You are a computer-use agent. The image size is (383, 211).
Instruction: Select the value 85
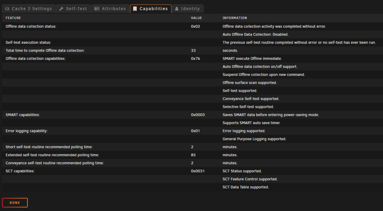tap(193, 155)
